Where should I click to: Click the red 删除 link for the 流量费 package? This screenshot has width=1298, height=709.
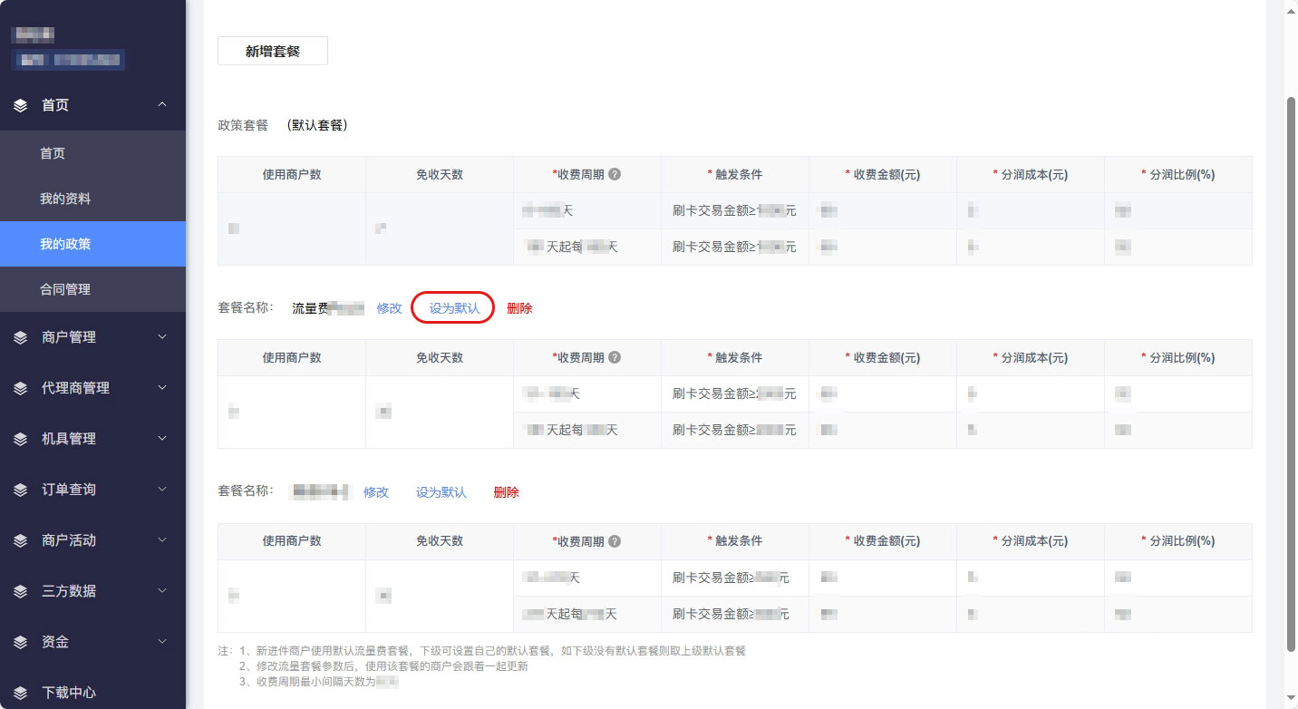(x=519, y=308)
